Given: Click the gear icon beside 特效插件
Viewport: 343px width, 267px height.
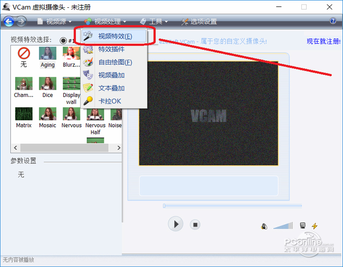Looking at the screenshot, I should coord(88,49).
